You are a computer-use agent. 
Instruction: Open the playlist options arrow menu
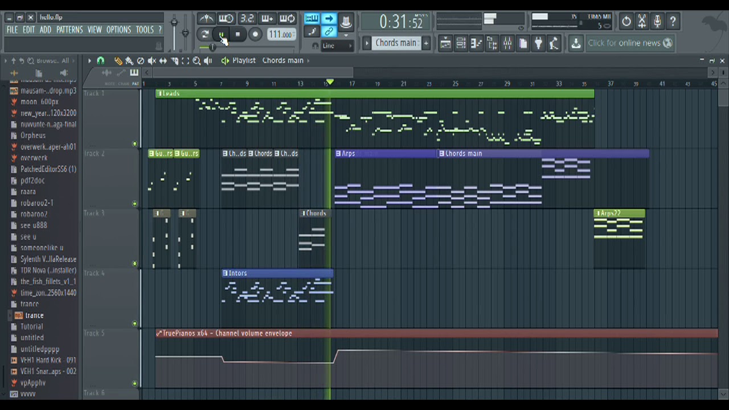coord(89,60)
